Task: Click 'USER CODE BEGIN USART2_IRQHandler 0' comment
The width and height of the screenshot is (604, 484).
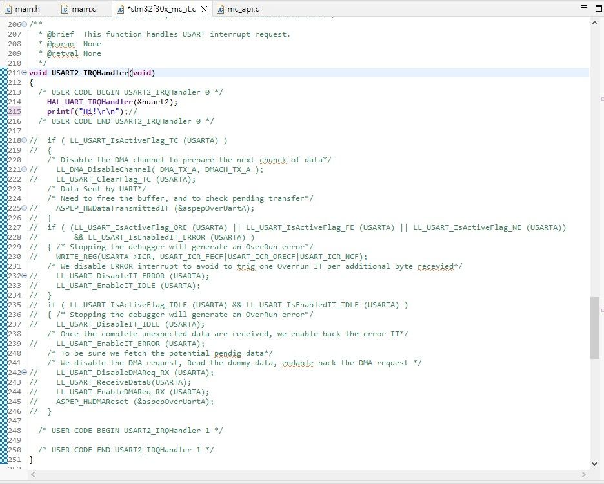Action: pyautogui.click(x=130, y=92)
